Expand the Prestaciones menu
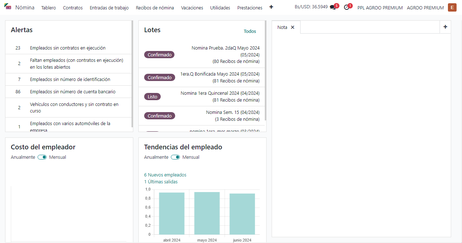The width and height of the screenshot is (462, 243). 250,8
